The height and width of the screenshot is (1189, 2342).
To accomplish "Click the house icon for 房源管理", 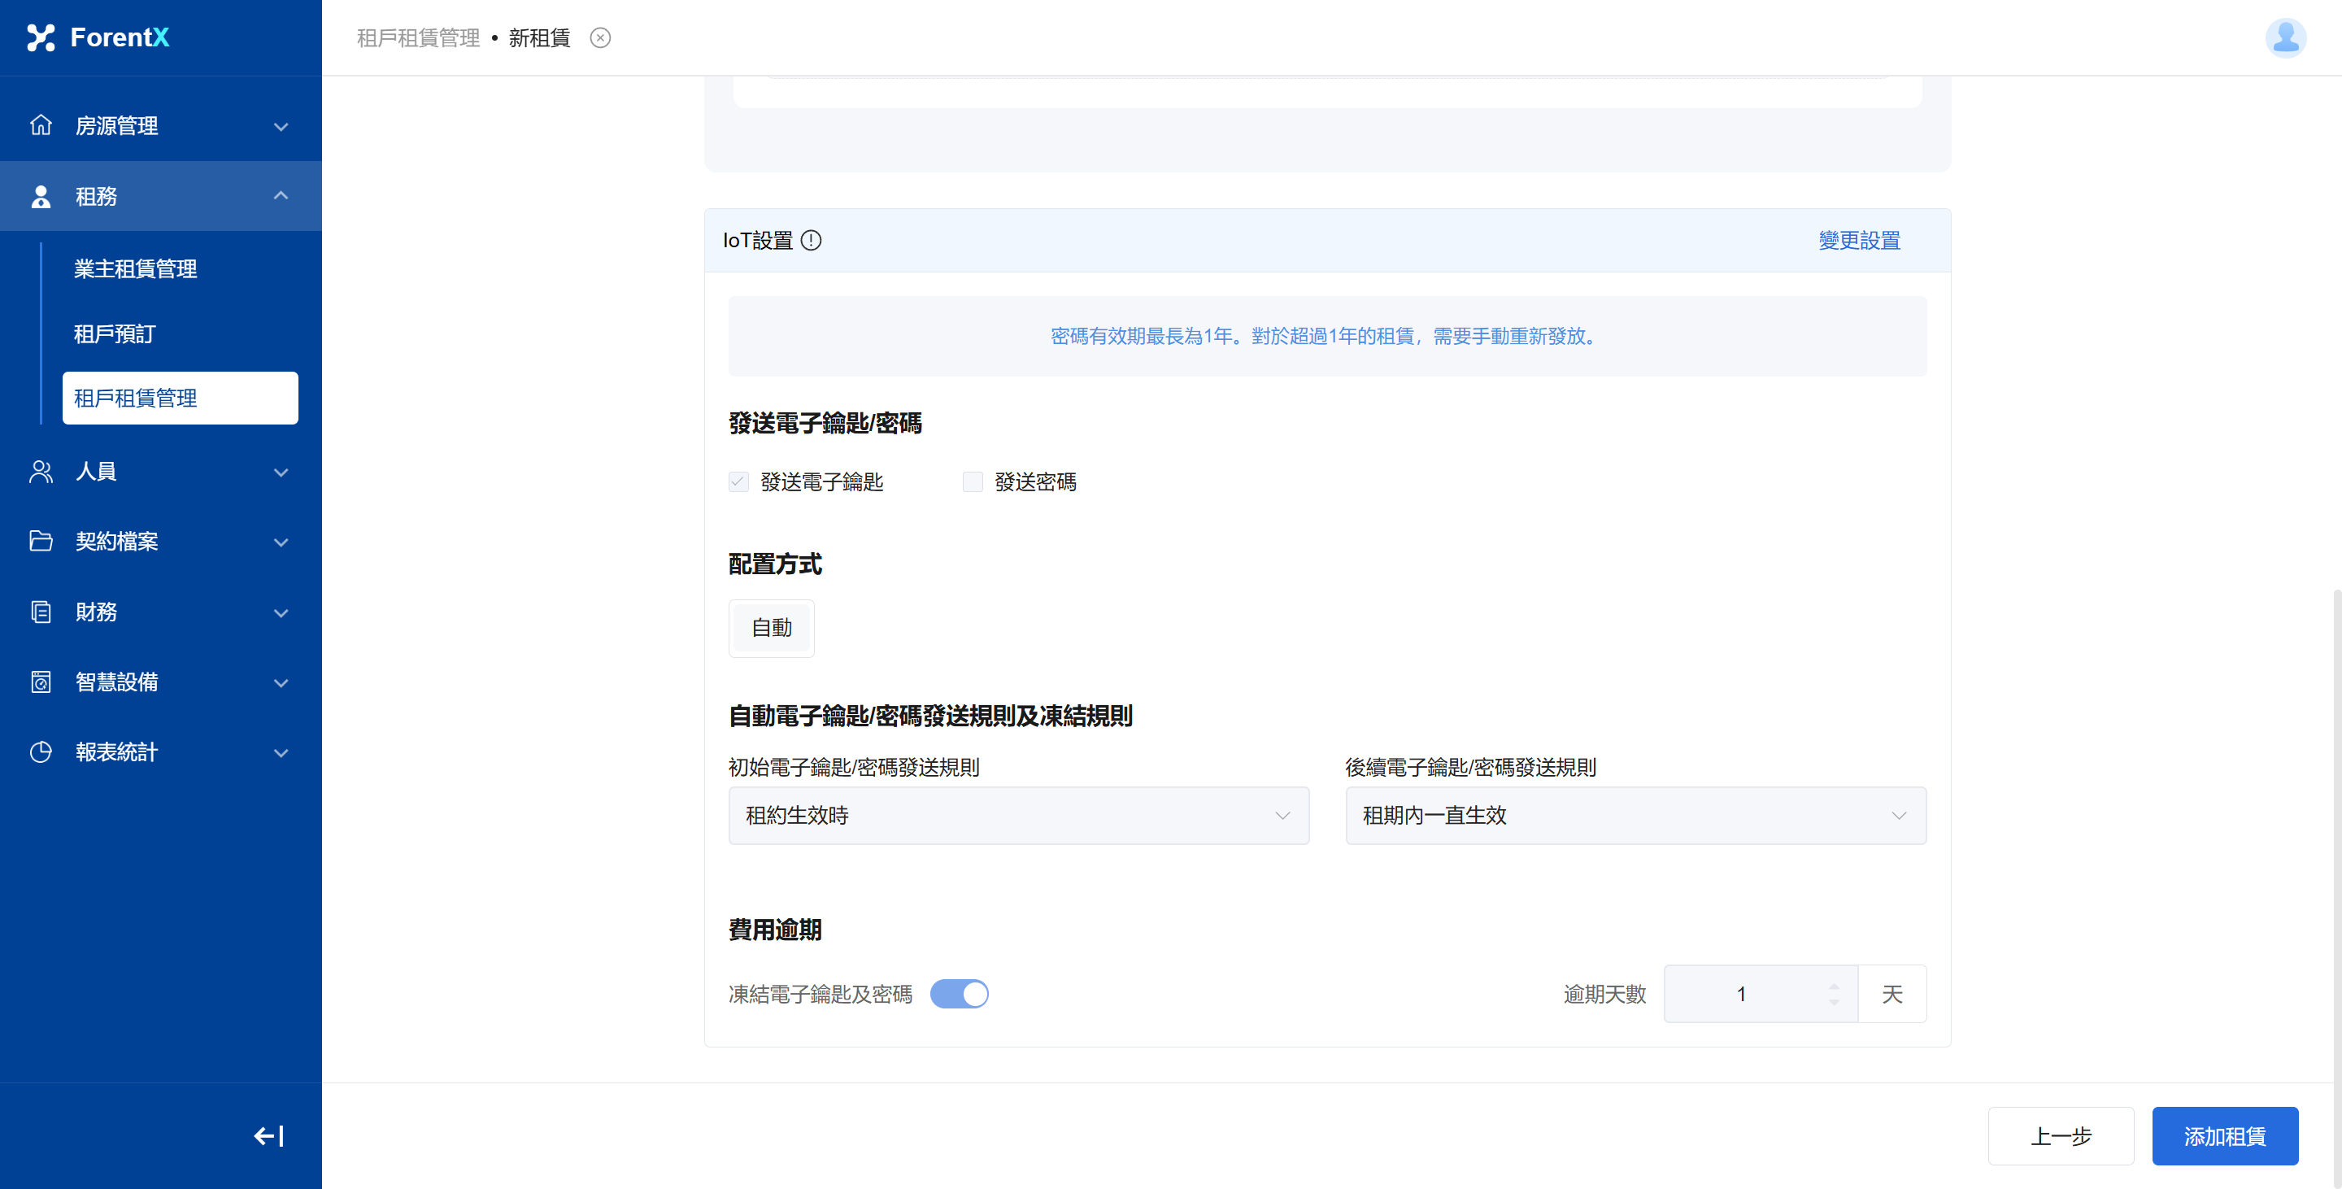I will pos(41,125).
